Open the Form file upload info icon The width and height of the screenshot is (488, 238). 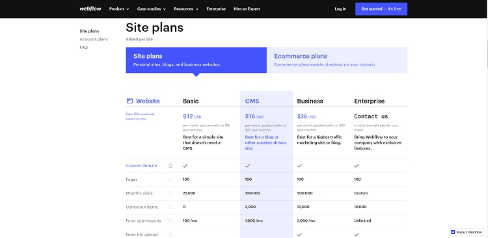(x=170, y=235)
